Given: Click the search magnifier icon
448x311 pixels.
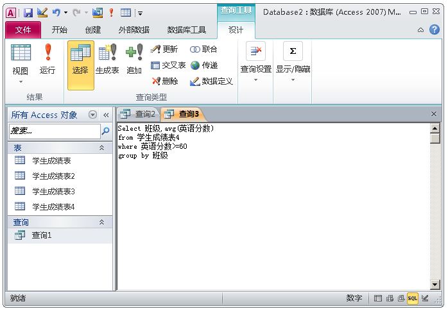Looking at the screenshot, I should [x=106, y=131].
